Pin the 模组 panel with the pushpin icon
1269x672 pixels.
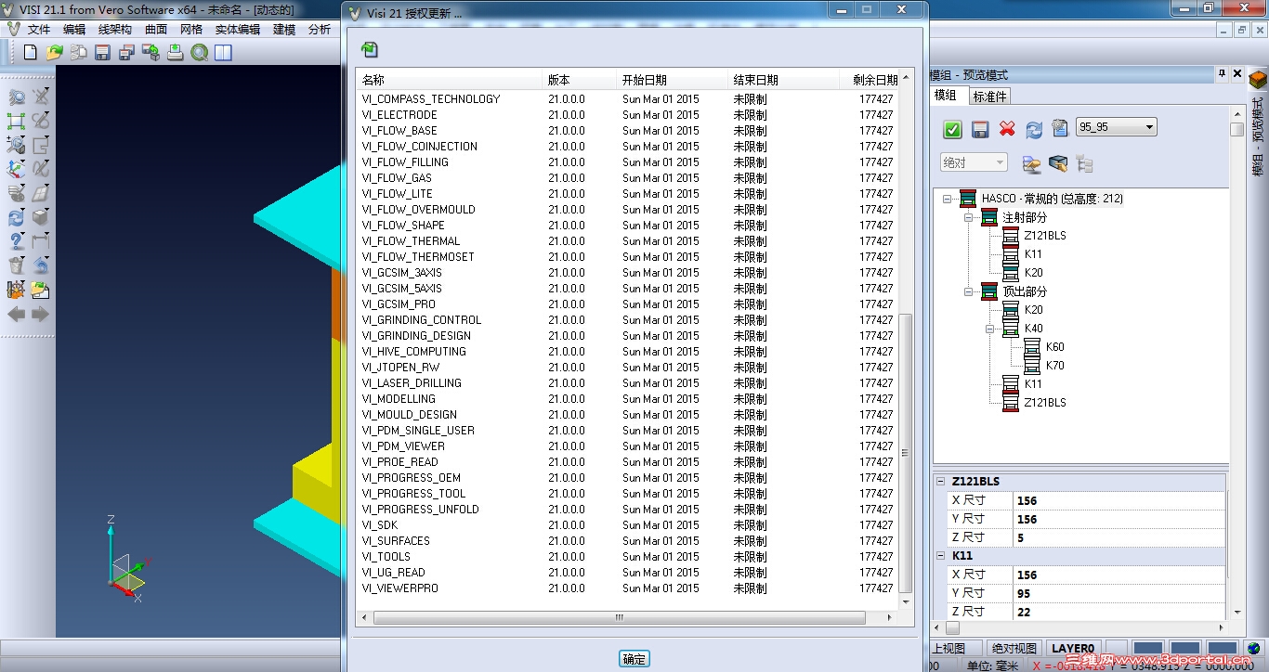(1223, 74)
